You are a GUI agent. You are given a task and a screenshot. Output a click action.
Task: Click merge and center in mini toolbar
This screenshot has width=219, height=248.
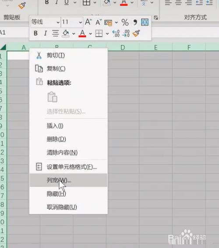pyautogui.click(x=145, y=22)
